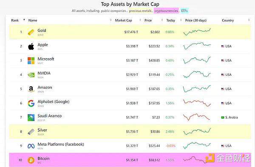Toggle the public companies category filter

113,11
